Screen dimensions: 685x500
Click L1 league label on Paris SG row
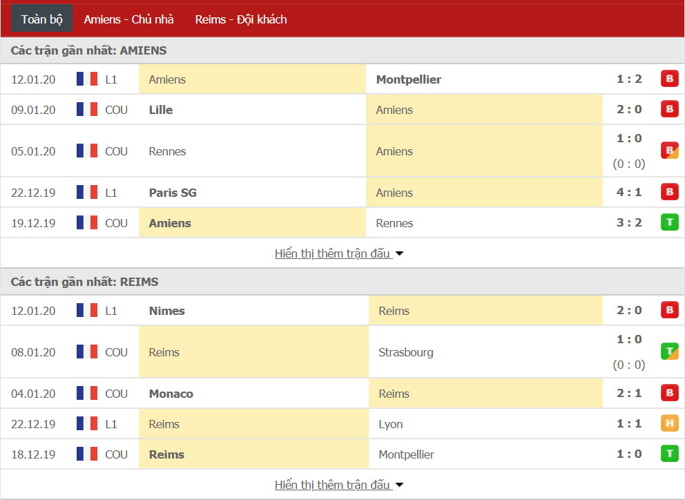click(111, 193)
